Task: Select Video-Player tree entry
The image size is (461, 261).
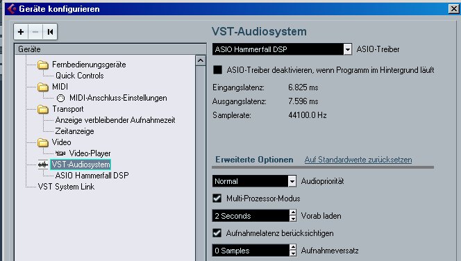Action: 90,153
